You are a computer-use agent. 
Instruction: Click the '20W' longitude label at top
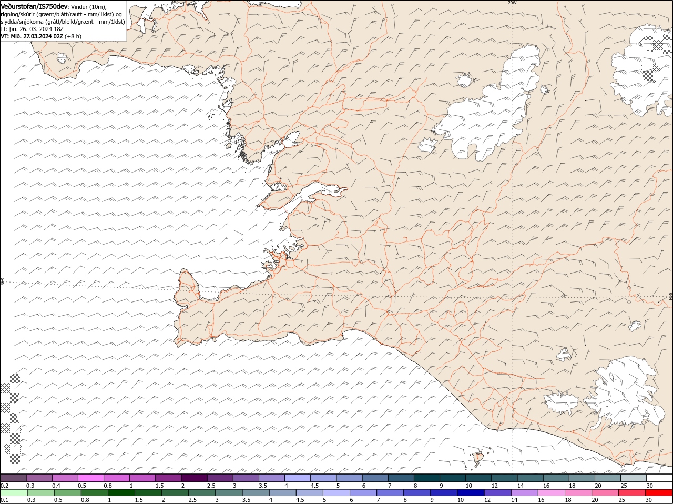(512, 3)
